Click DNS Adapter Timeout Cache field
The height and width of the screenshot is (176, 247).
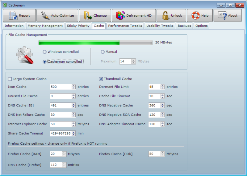tap(155, 124)
